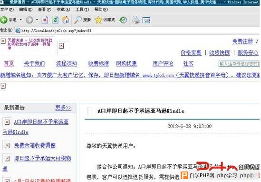Click broken image icon beside 免费合箱收费调整
261x182 pixels.
point(7,145)
